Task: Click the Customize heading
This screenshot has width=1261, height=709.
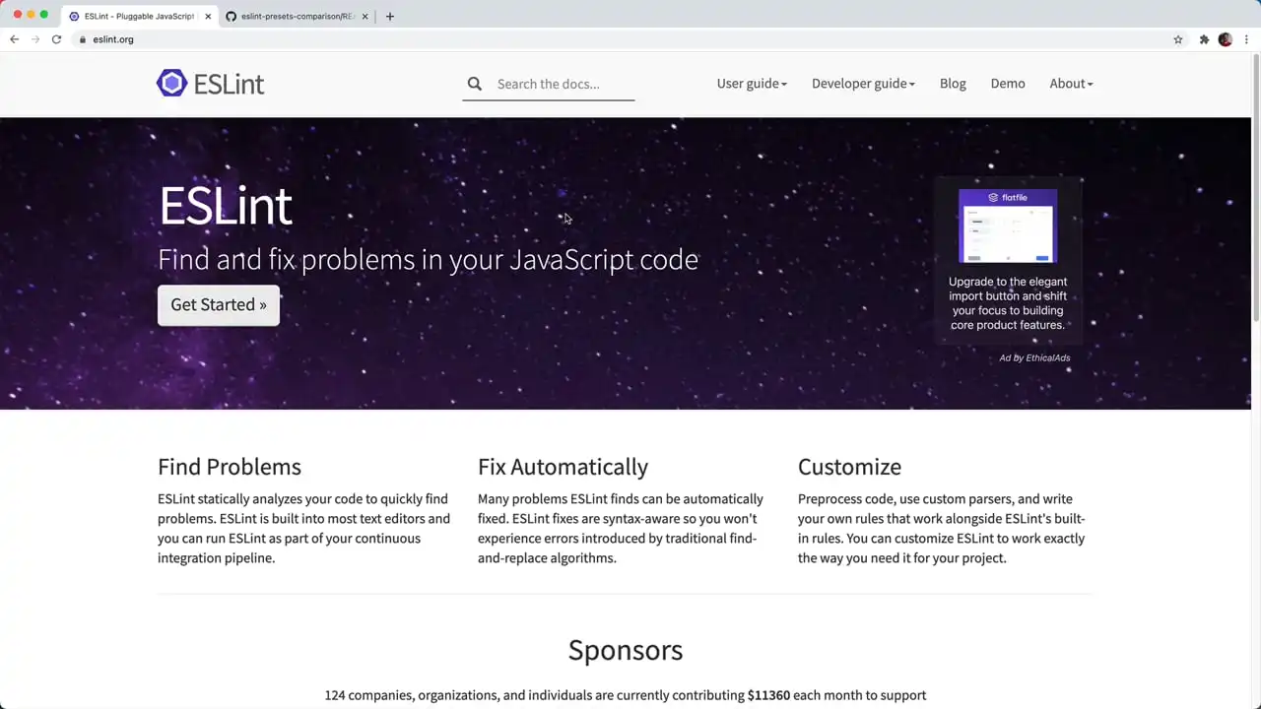Action: 849,467
